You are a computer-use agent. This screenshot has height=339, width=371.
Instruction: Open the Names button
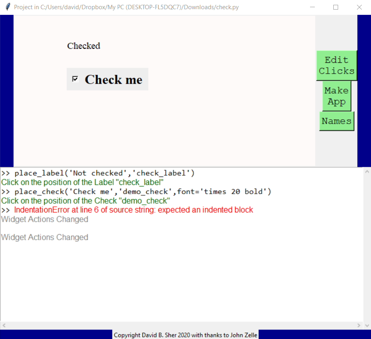337,121
